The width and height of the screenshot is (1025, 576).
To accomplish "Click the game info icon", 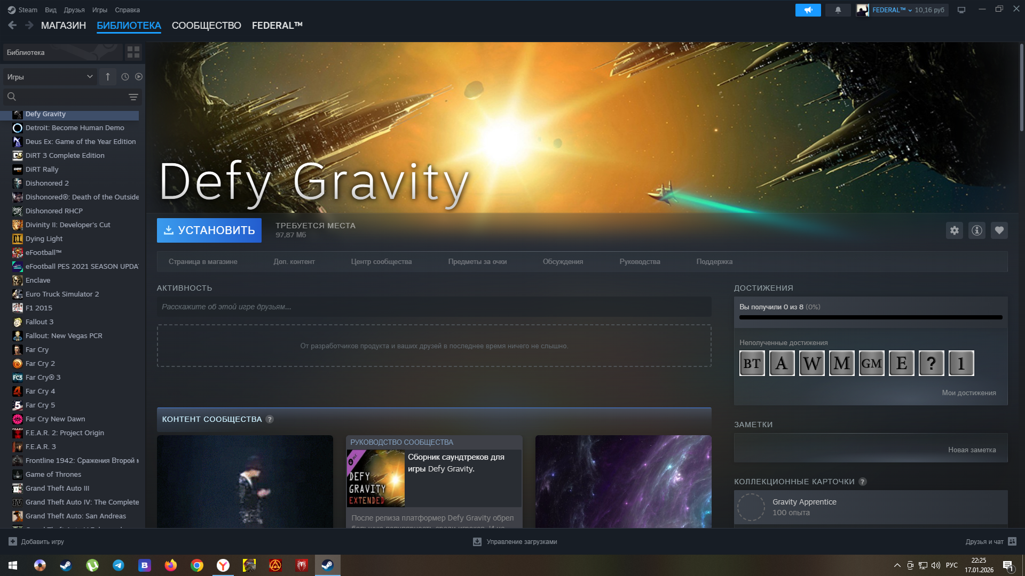I will 977,230.
